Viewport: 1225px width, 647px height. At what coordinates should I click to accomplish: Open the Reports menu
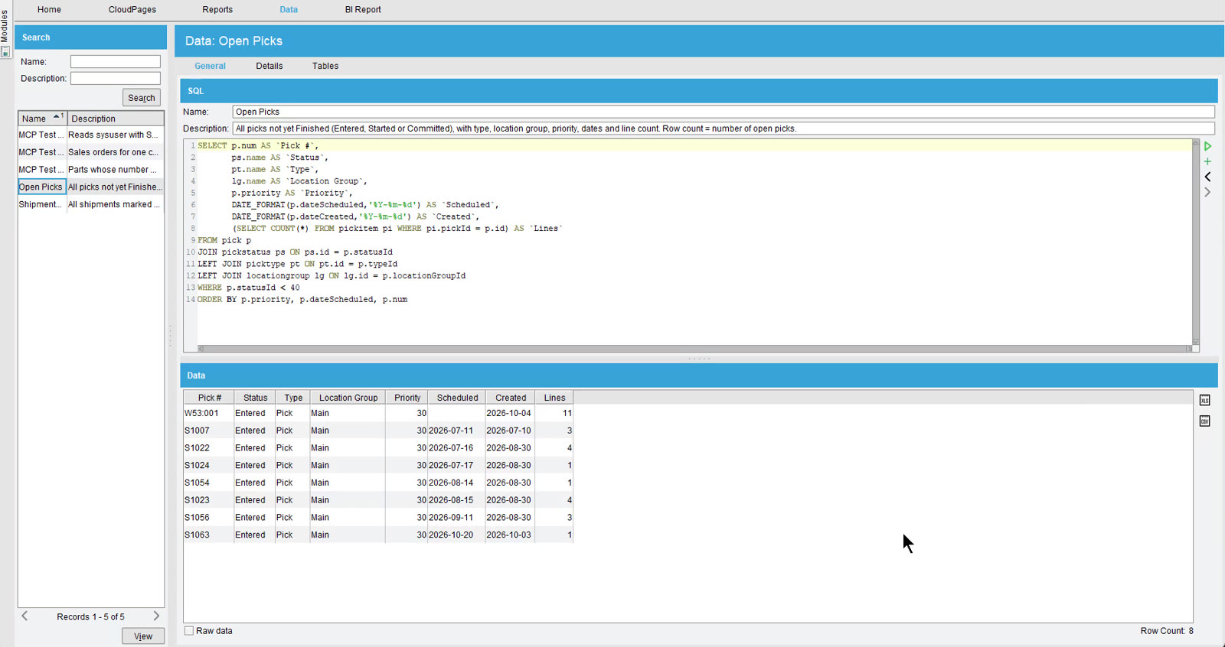(x=217, y=10)
